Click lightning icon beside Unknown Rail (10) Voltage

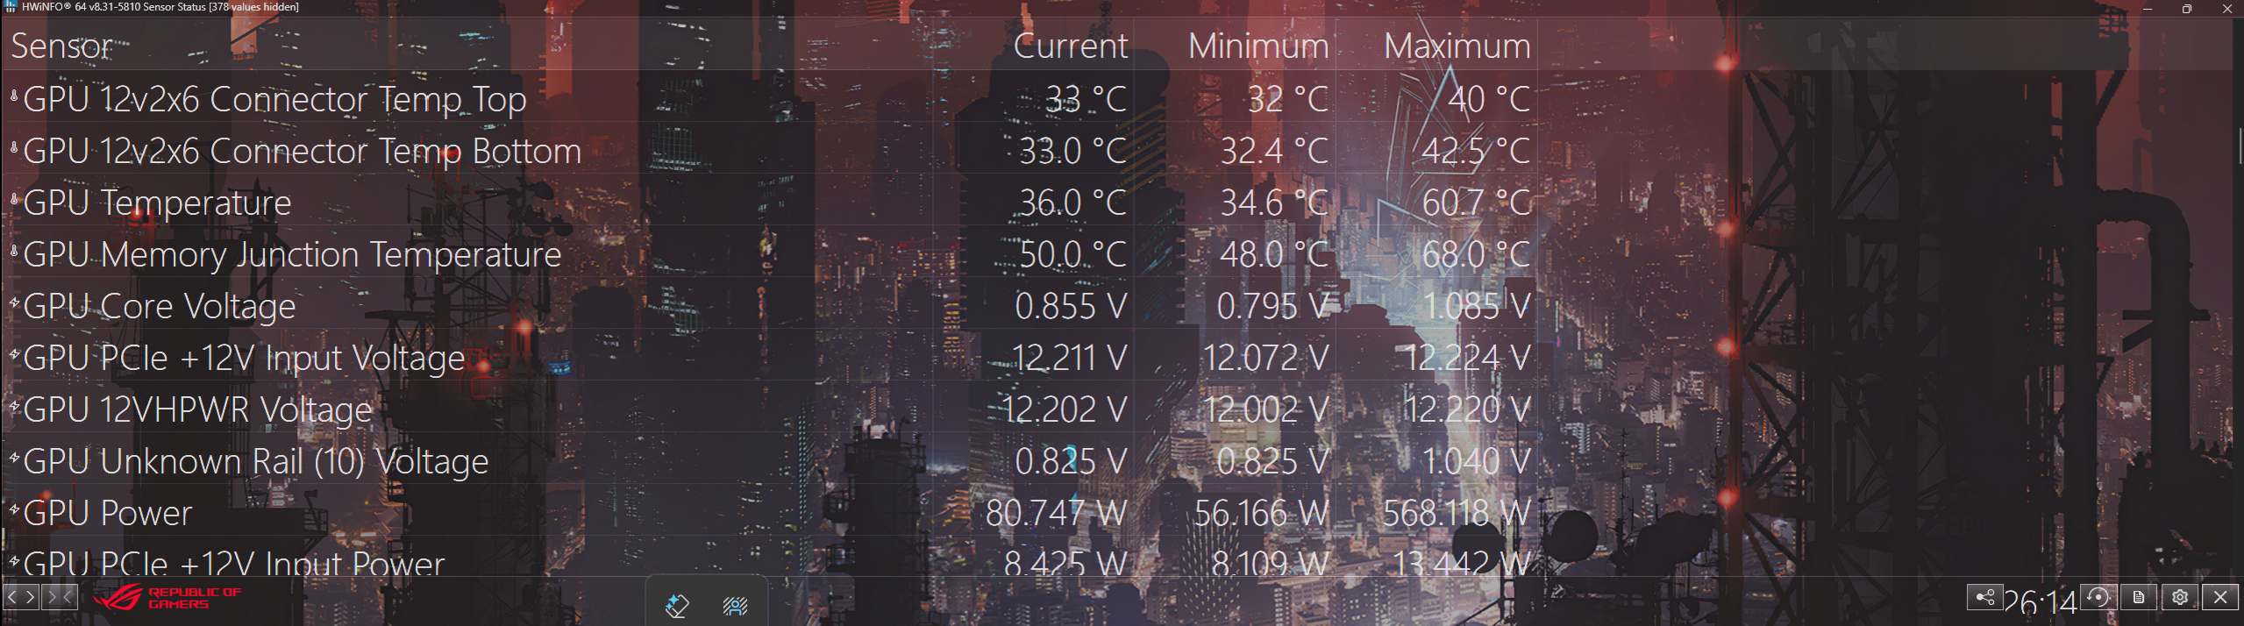(x=14, y=458)
